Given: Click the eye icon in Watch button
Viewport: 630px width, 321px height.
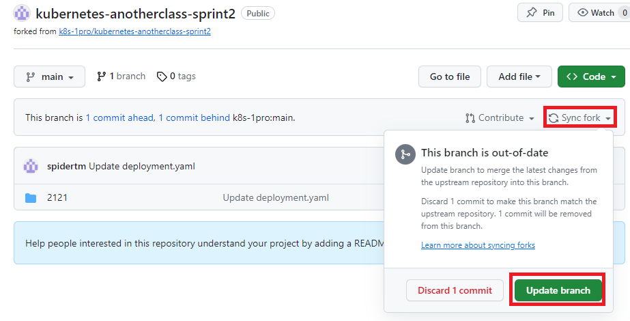Looking at the screenshot, I should (582, 12).
